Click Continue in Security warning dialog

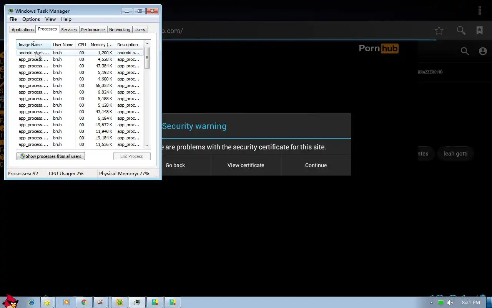pyautogui.click(x=316, y=165)
